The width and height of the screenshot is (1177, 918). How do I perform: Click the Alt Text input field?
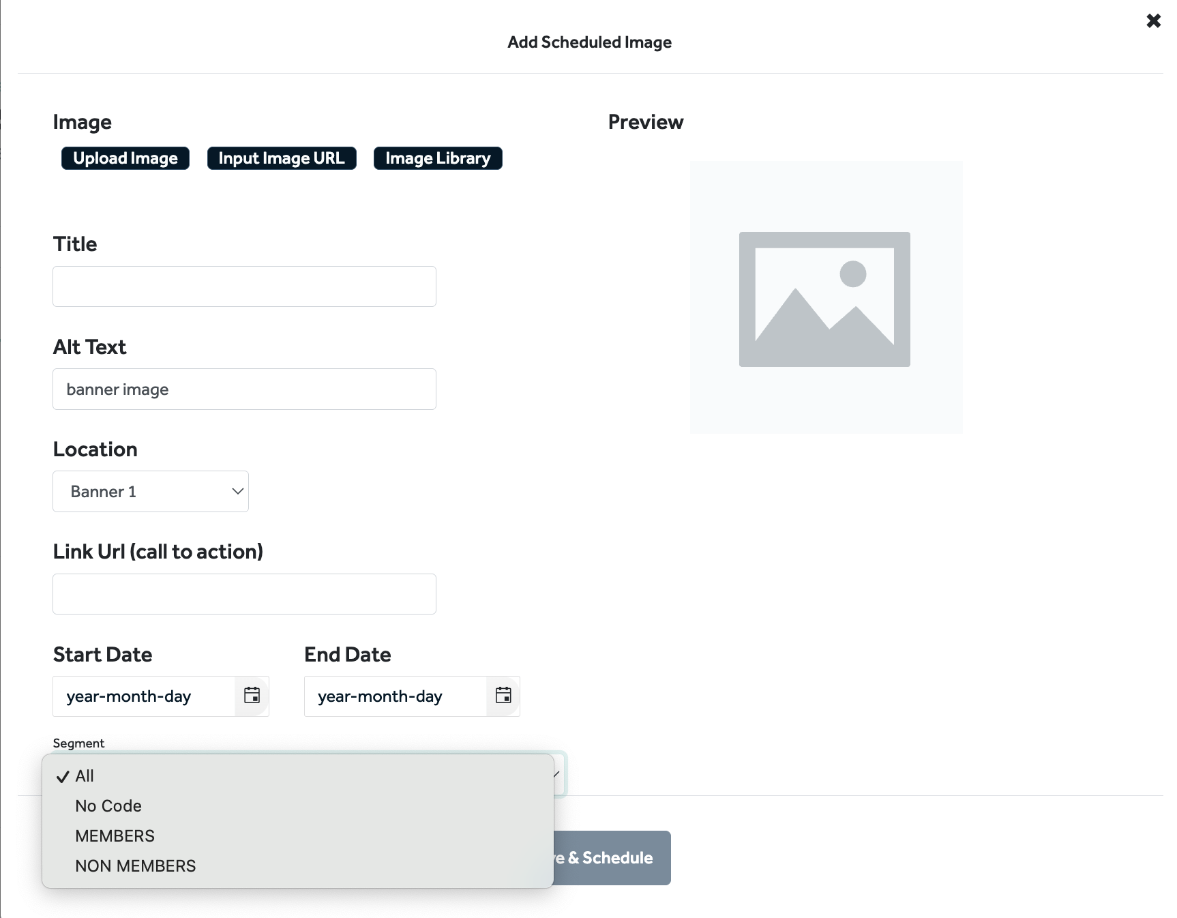244,389
